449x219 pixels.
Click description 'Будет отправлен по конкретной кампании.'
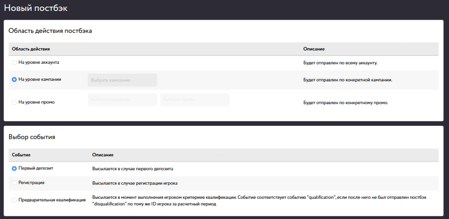pyautogui.click(x=347, y=80)
